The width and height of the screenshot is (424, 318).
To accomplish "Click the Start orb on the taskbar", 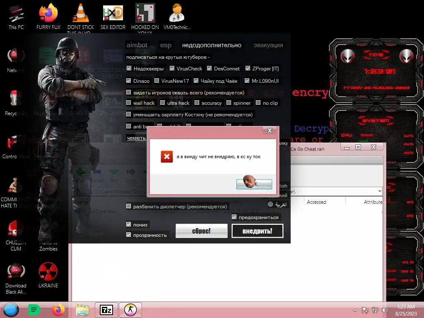I will click(11, 310).
